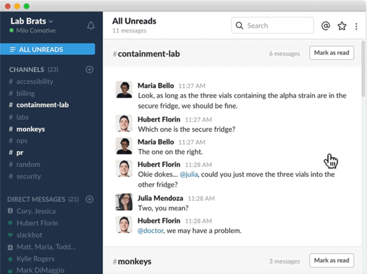Image resolution: width=367 pixels, height=274 pixels.
Task: Click the message scrollbar
Action: 363,69
